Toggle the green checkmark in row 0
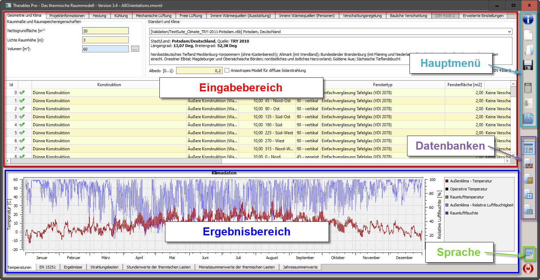 click(x=22, y=93)
